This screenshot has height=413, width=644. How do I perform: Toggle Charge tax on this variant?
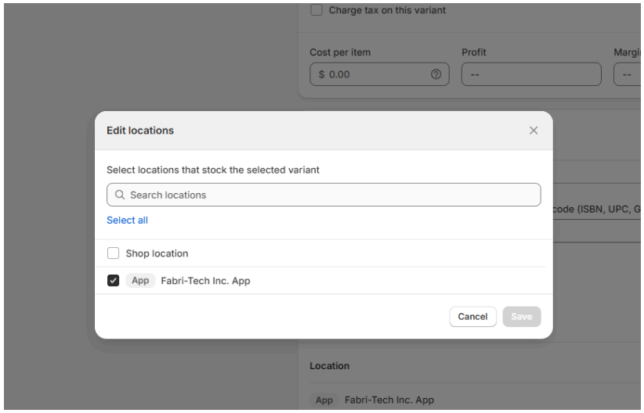tap(317, 10)
